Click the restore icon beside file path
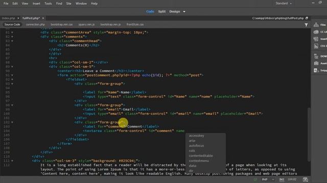 click(307, 18)
